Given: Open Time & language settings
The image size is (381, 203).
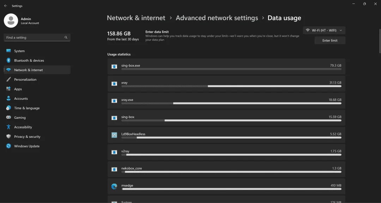Looking at the screenshot, I should coord(37,108).
